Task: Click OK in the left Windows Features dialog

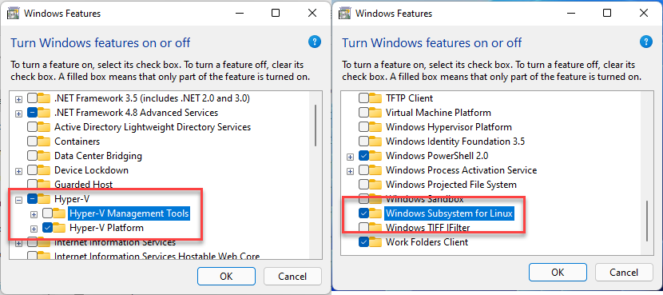Action: click(x=226, y=277)
